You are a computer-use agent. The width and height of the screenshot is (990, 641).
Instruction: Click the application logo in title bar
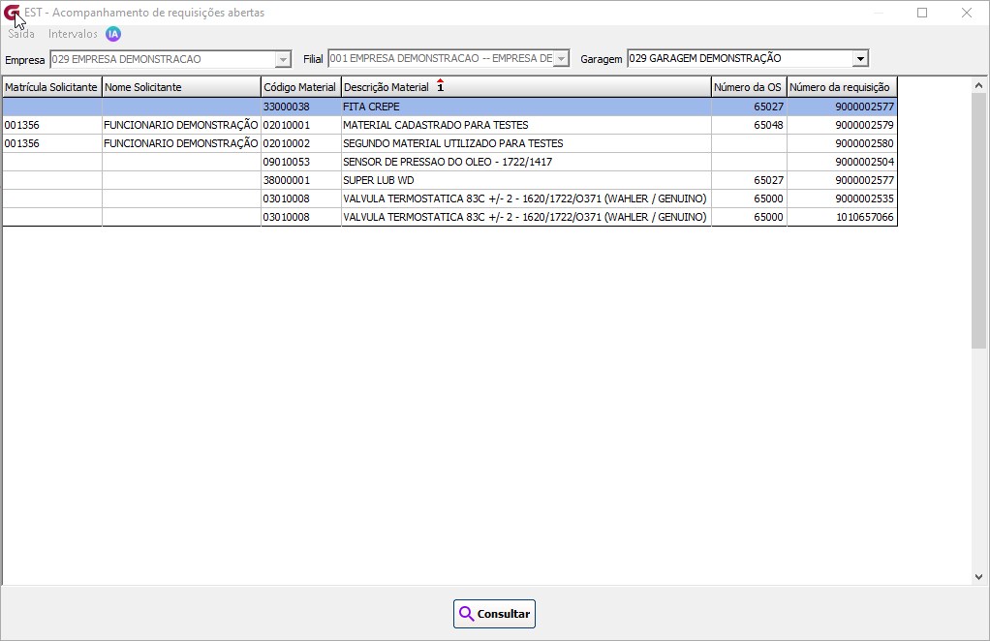click(x=12, y=13)
